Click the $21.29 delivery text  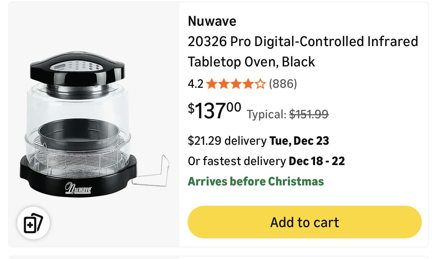click(227, 141)
